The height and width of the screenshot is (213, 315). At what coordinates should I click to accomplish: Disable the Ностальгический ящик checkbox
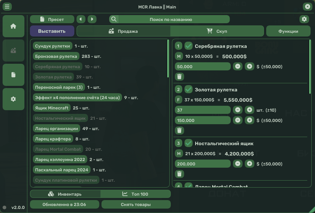189,143
